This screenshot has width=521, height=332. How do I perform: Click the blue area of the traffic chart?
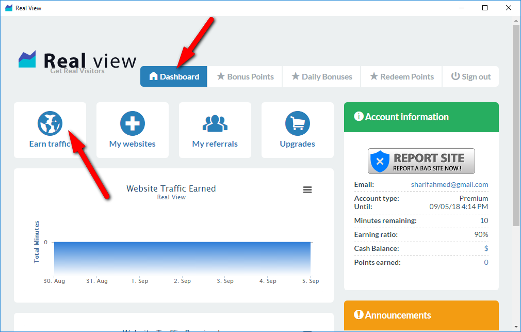tap(182, 259)
